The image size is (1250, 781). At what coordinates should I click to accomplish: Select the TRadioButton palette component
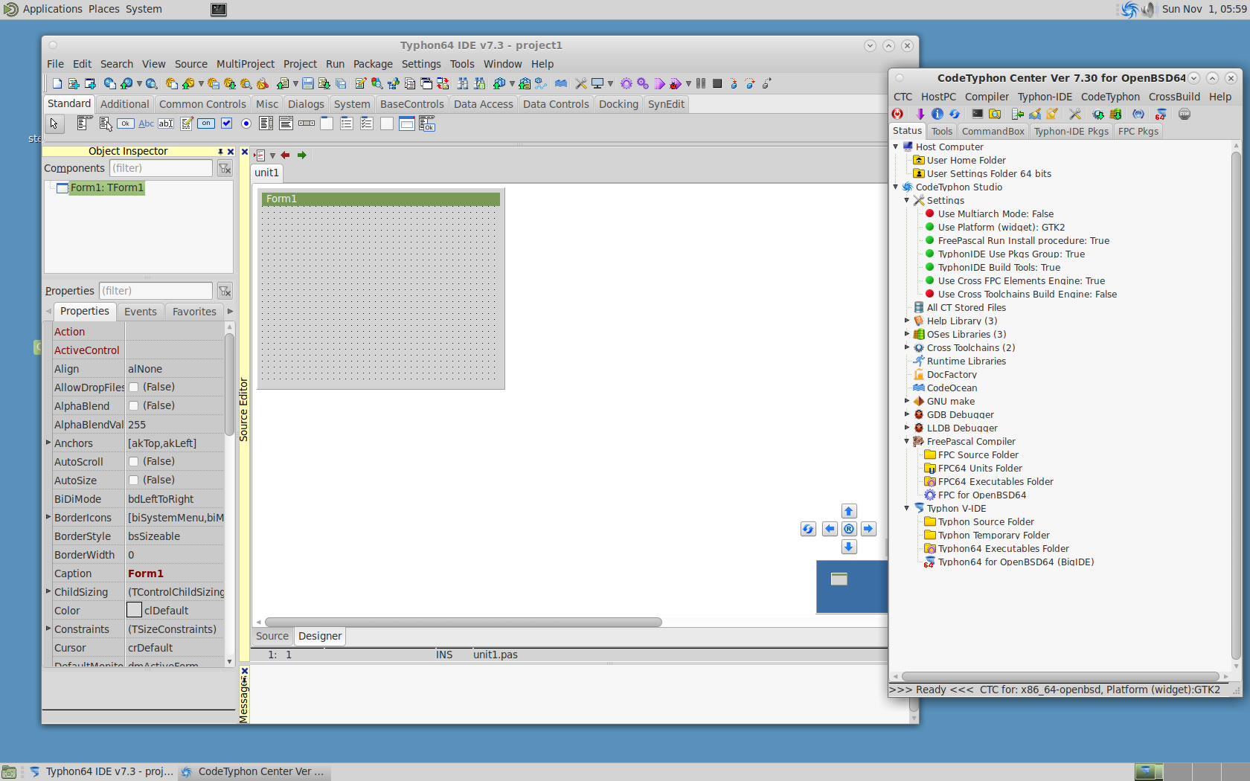pos(246,123)
